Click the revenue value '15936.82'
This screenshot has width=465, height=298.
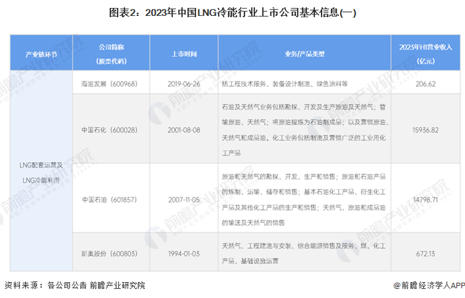(426, 130)
